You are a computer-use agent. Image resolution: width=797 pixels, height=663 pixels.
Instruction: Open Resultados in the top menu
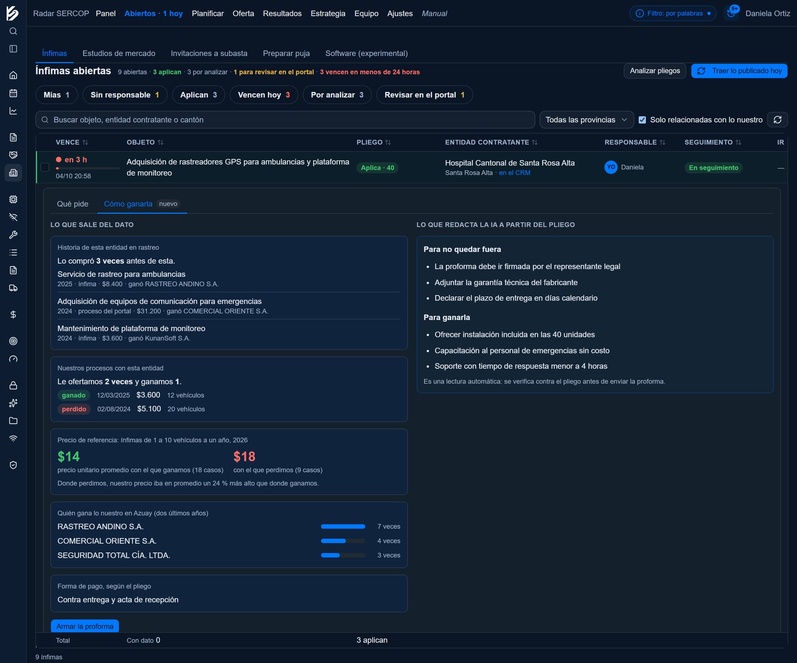pos(282,13)
